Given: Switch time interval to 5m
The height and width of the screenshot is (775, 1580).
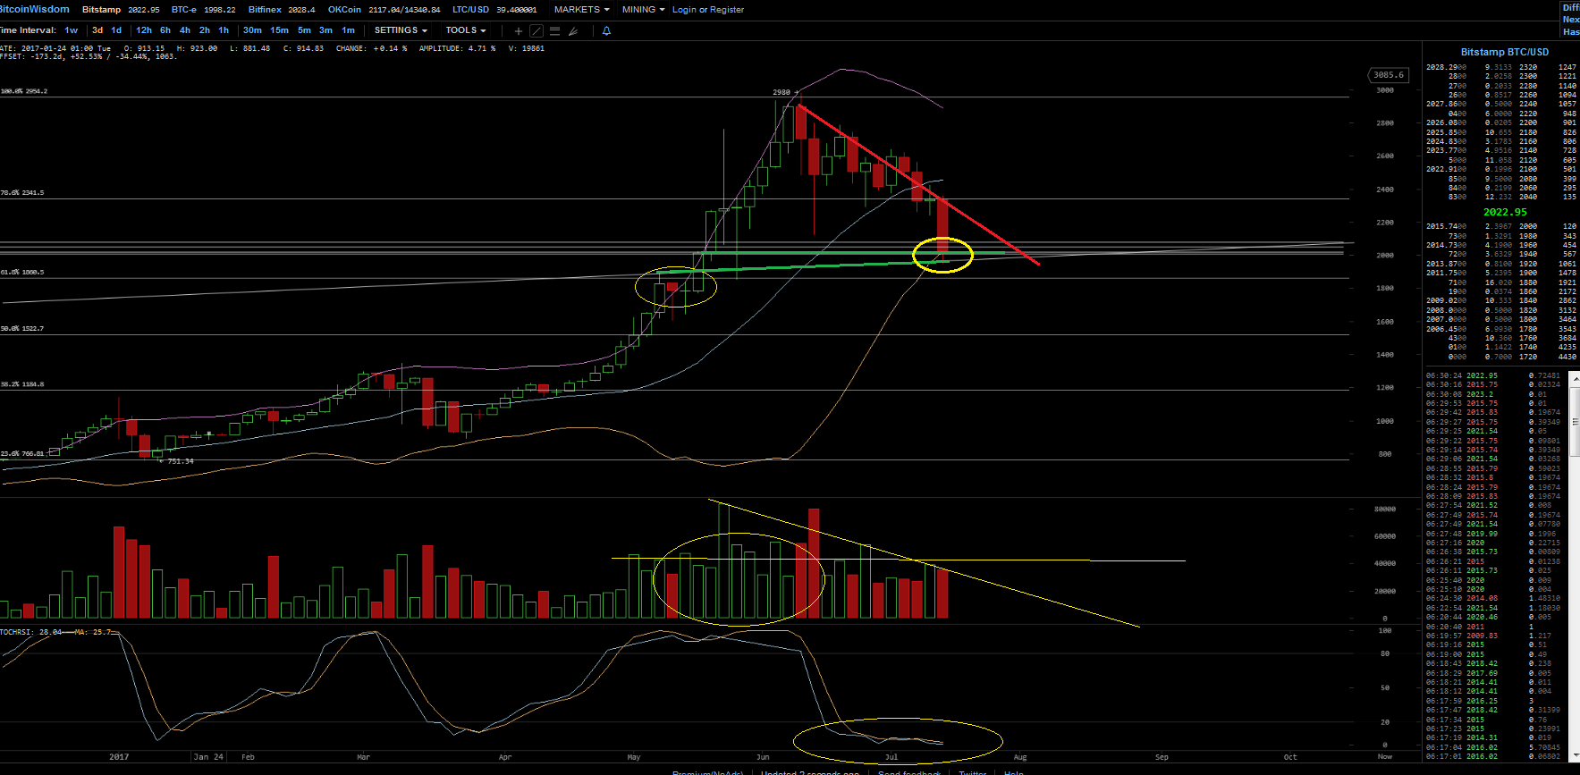Looking at the screenshot, I should click(304, 30).
